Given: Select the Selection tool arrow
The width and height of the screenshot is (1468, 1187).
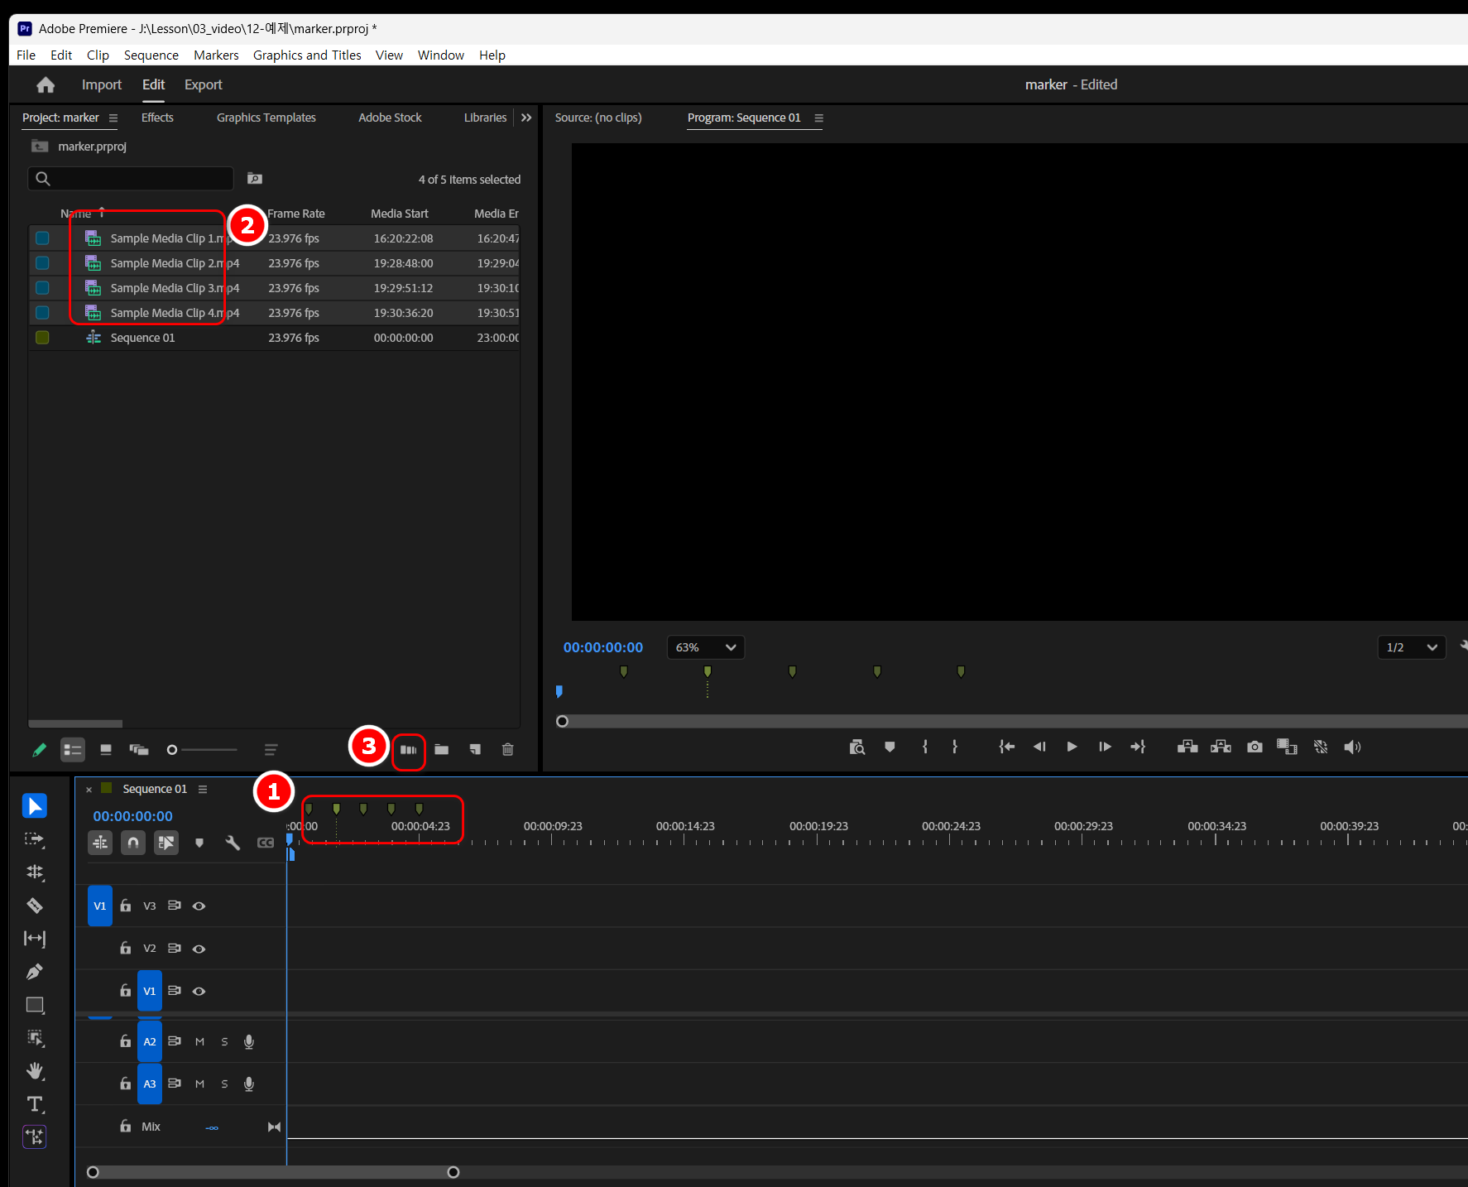Looking at the screenshot, I should click(35, 805).
